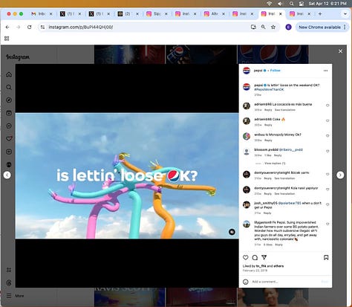Open 'Liked by' others list

pos(278,266)
